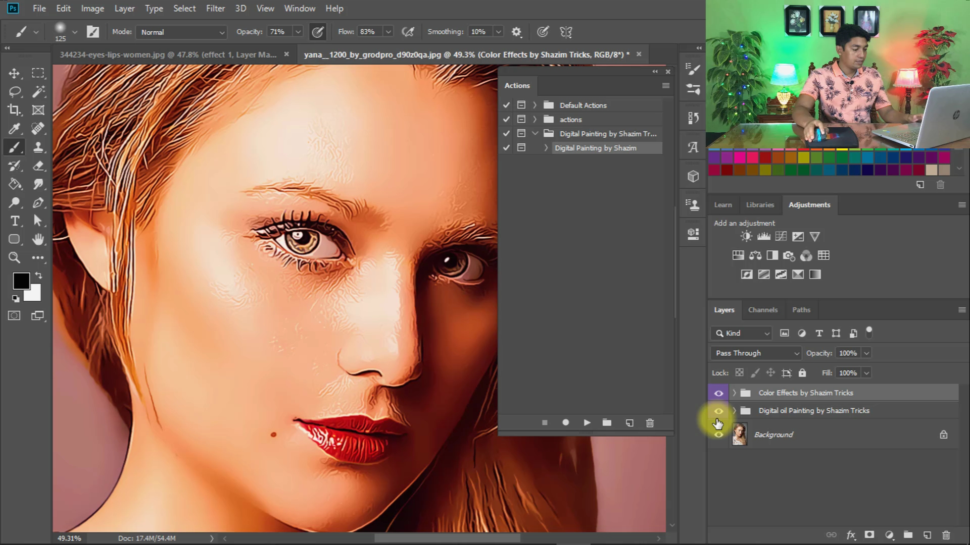Open the brush Mode dropdown showing Normal
The image size is (970, 545).
(x=181, y=32)
